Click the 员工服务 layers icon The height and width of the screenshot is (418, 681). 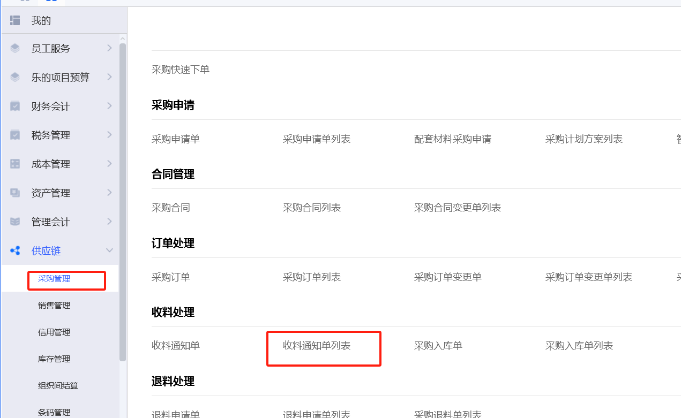[15, 49]
